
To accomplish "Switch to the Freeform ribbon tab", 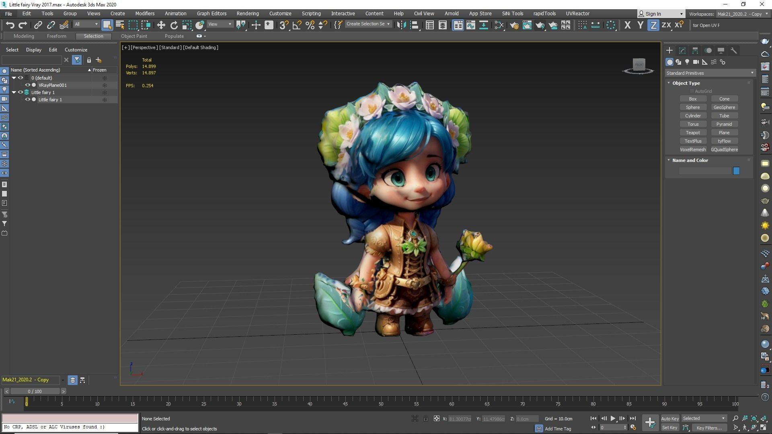I will [56, 36].
